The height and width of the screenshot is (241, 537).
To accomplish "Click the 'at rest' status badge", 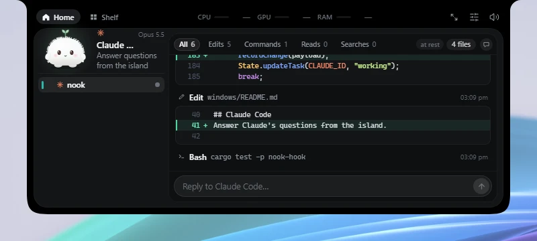I will (x=430, y=45).
